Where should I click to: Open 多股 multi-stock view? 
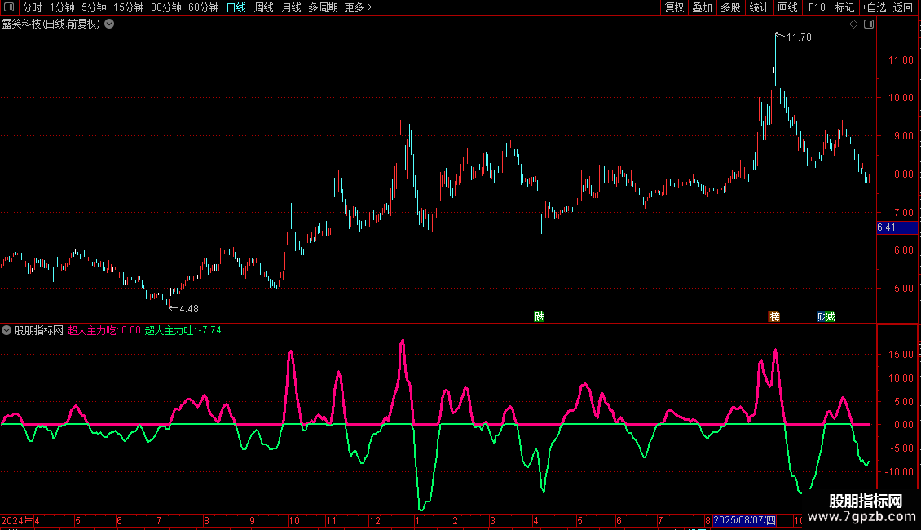(x=731, y=7)
